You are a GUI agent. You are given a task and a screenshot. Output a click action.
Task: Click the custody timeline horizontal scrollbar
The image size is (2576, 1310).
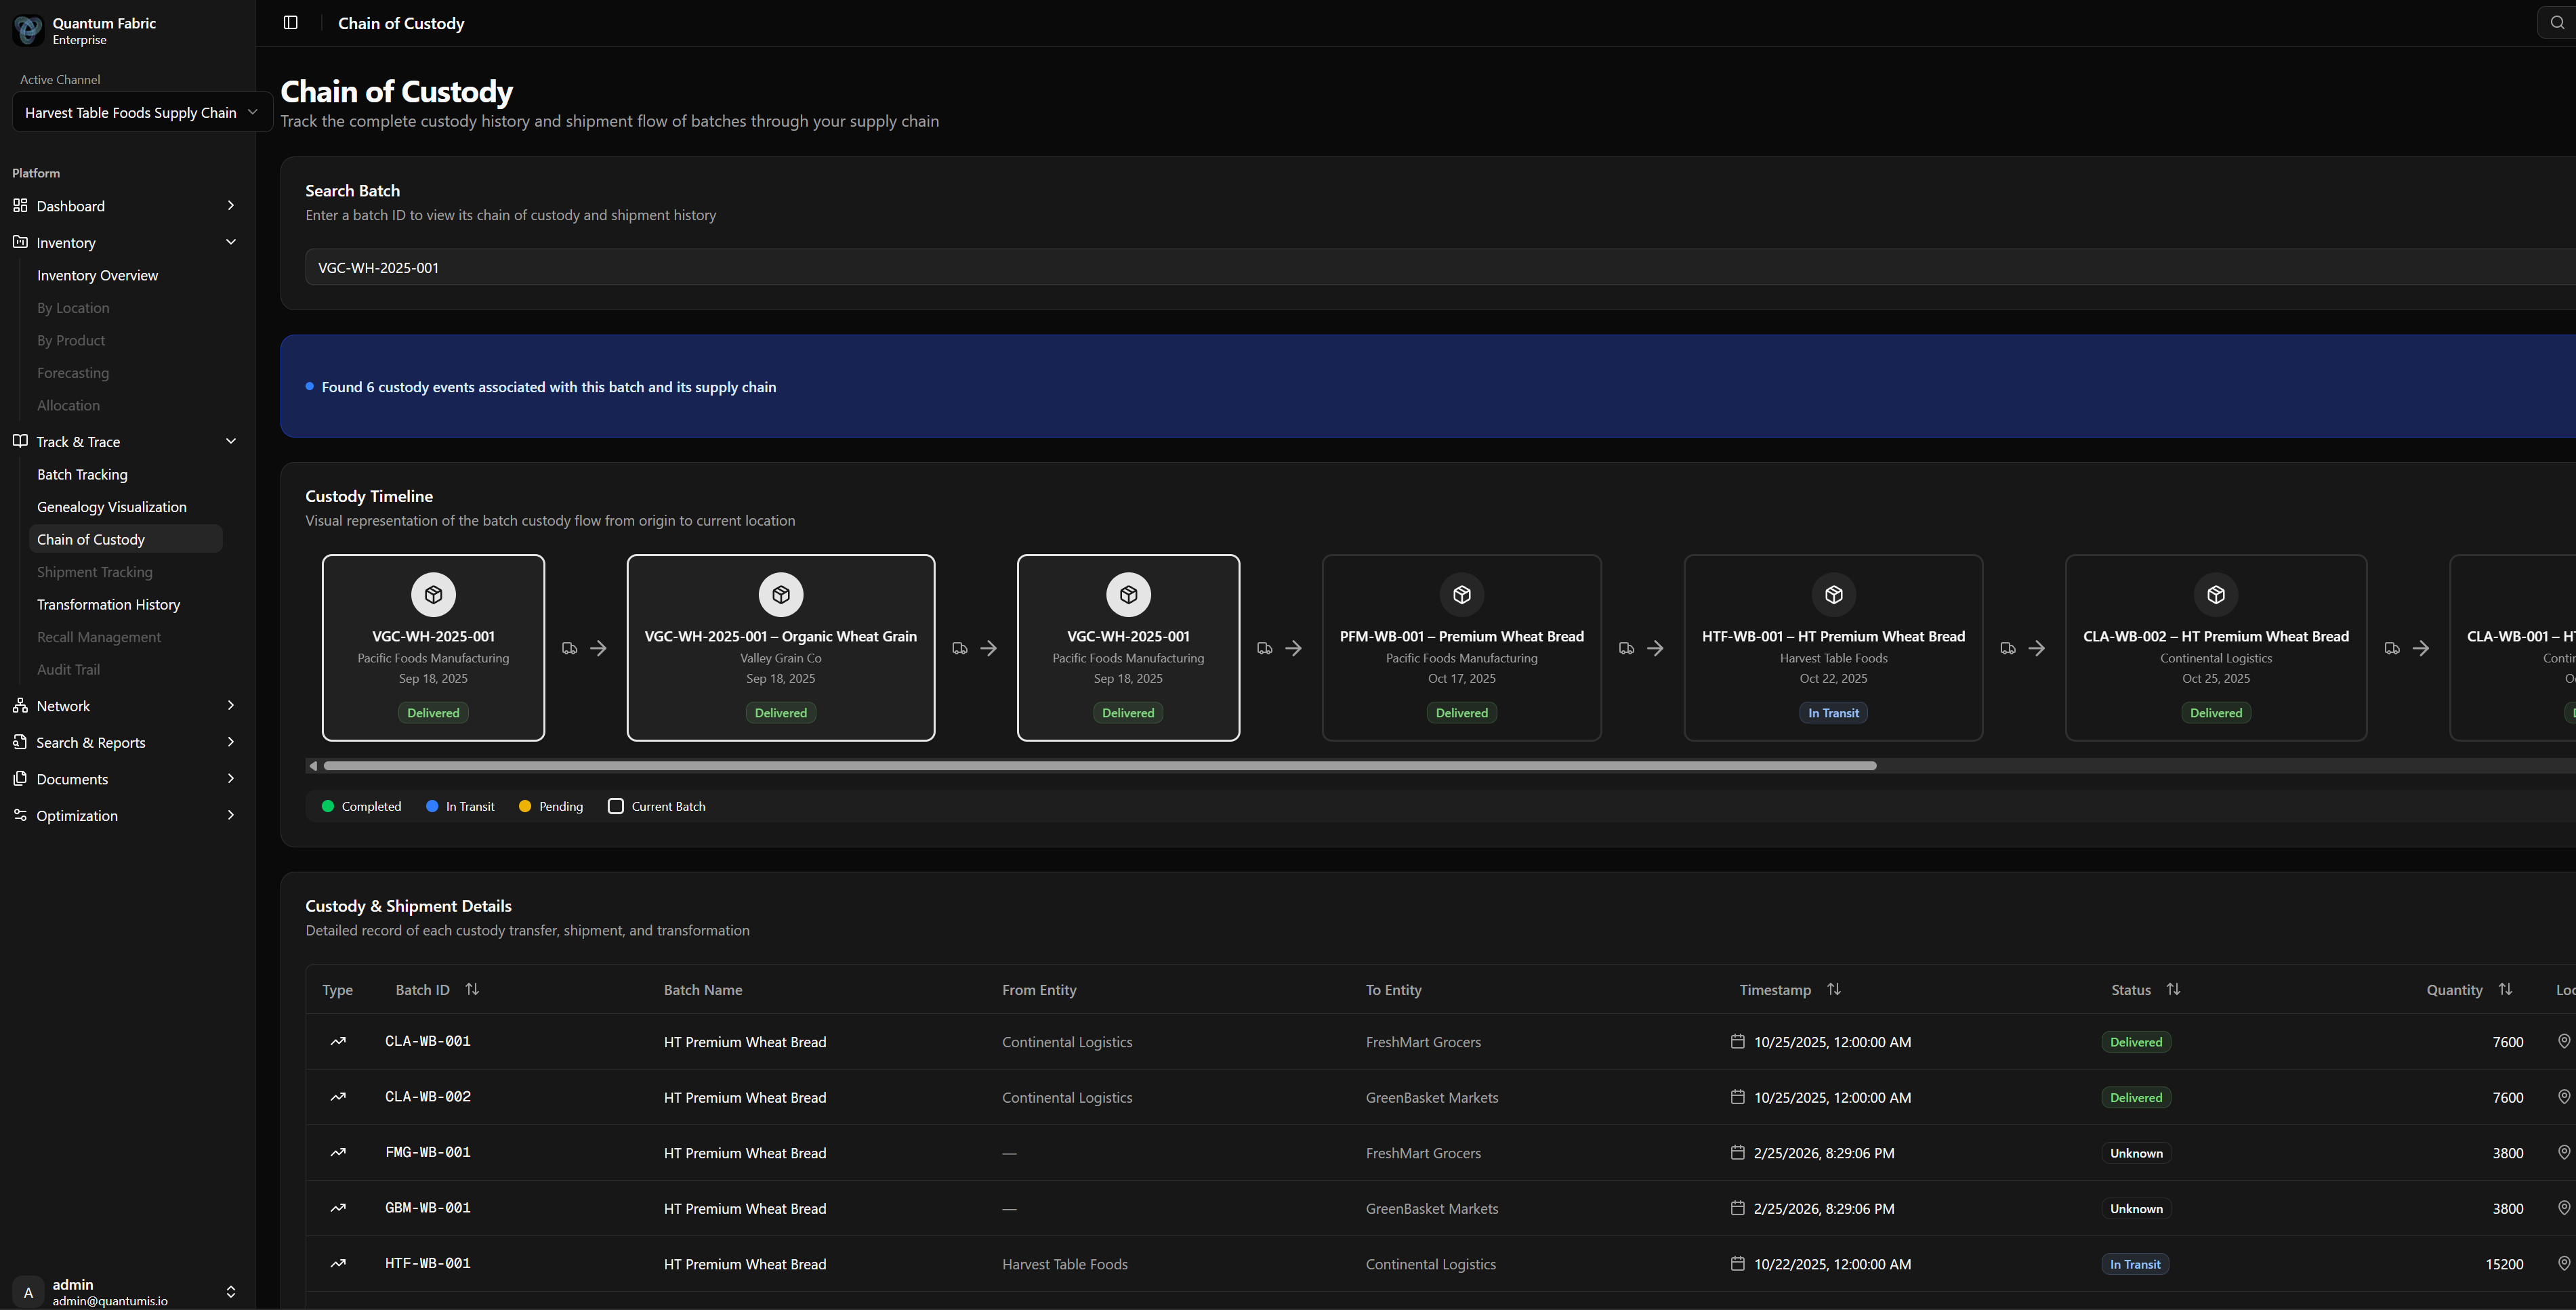(x=1100, y=766)
